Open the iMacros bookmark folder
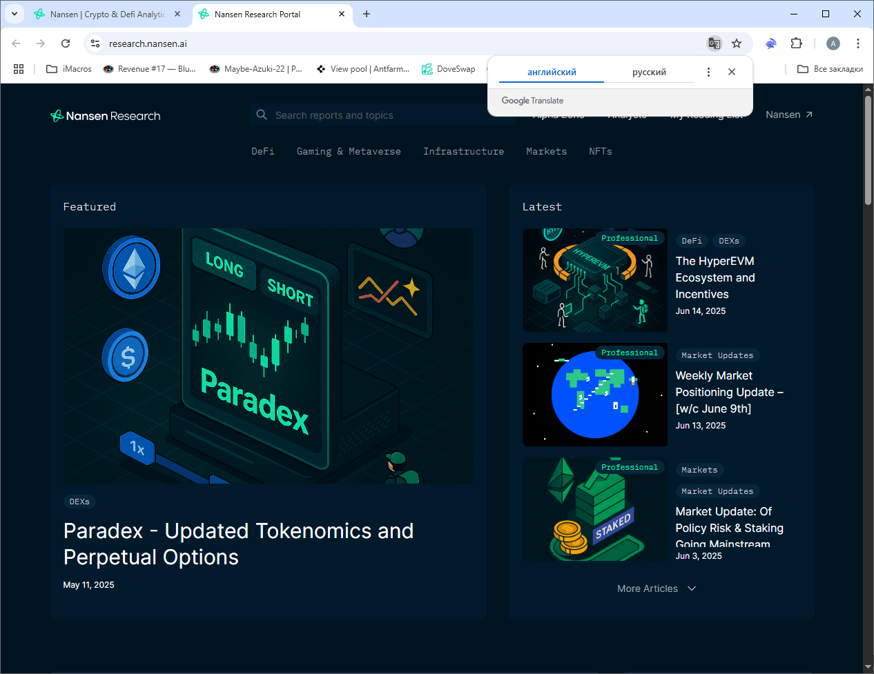 pos(68,69)
